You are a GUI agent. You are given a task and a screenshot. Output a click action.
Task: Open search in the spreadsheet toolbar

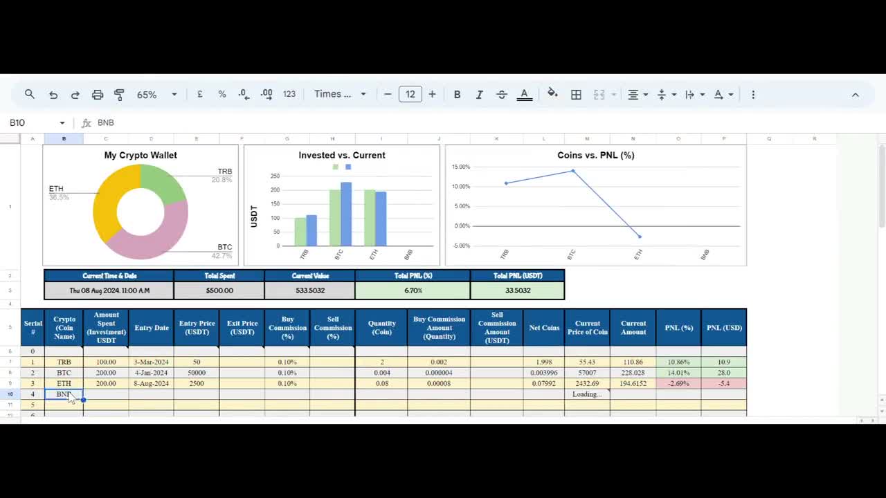[29, 94]
